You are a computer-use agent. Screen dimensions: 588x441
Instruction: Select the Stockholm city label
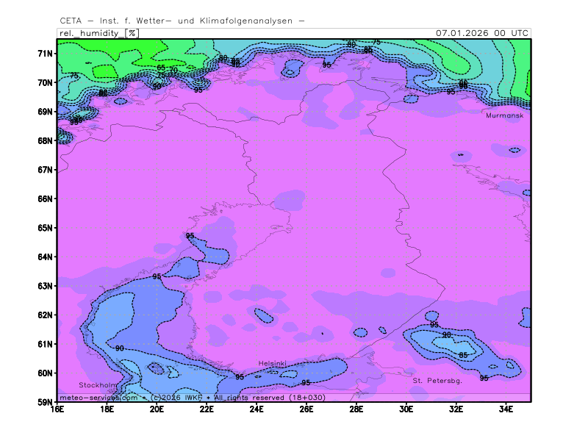click(x=98, y=385)
